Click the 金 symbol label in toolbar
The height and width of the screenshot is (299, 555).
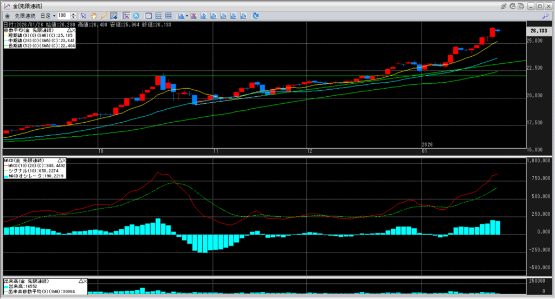point(7,16)
